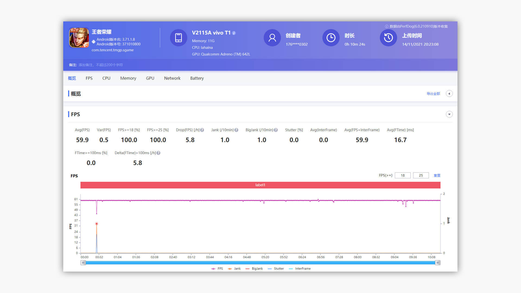521x293 pixels.
Task: Click the duration clock icon
Action: (331, 38)
